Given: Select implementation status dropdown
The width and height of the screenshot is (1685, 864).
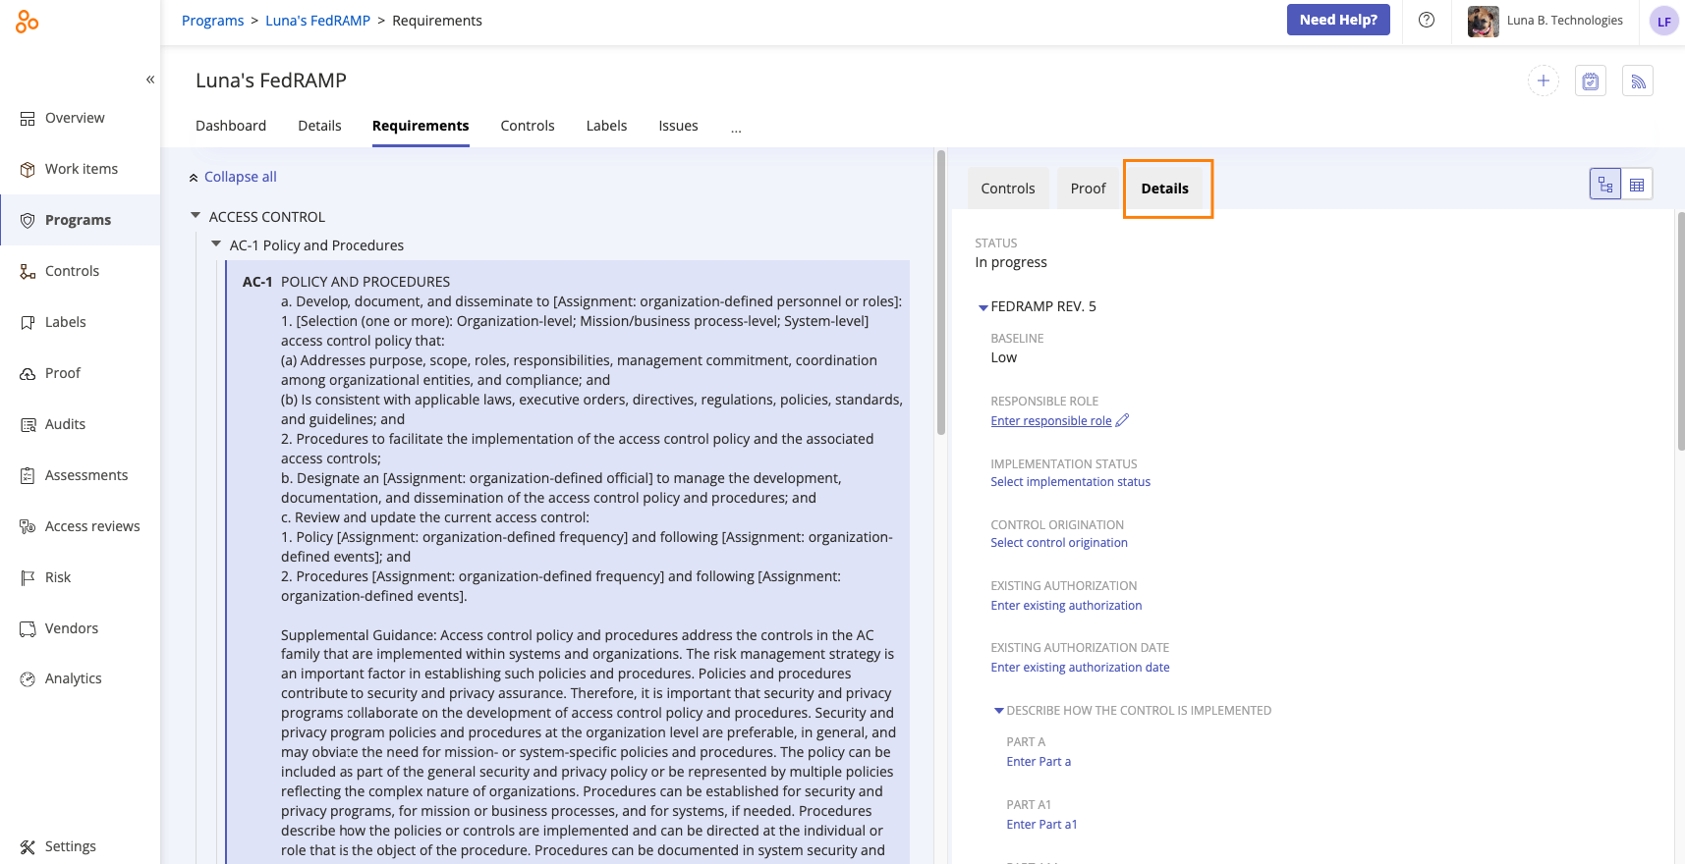Looking at the screenshot, I should (x=1070, y=482).
